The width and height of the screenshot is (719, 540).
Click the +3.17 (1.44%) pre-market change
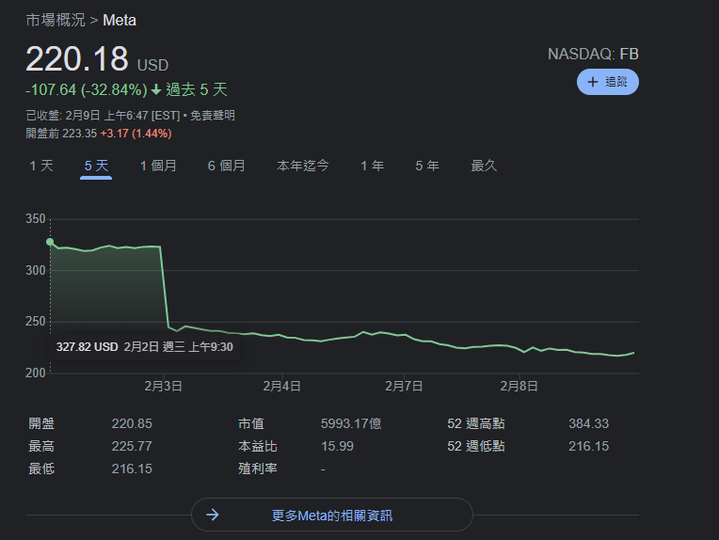136,134
